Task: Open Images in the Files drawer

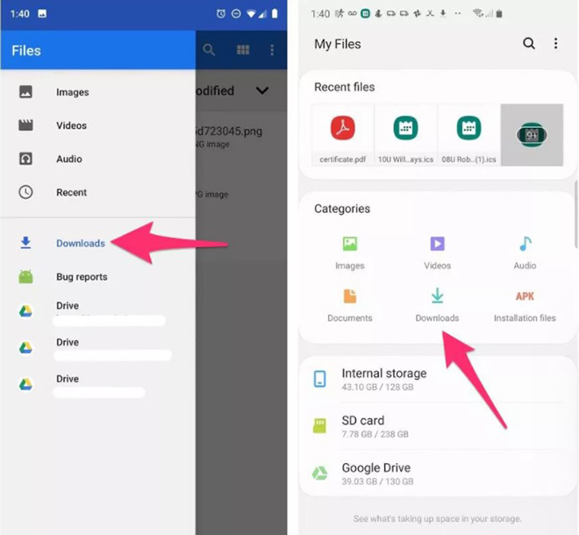Action: click(x=98, y=92)
